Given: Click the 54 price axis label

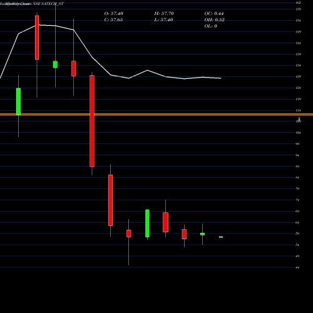Looking at the screenshot, I should tap(297, 245).
